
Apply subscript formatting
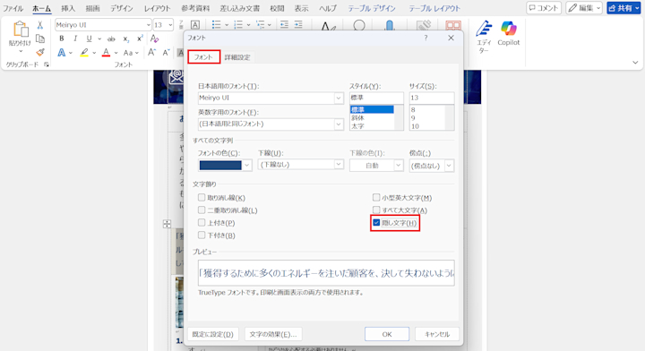point(126,39)
